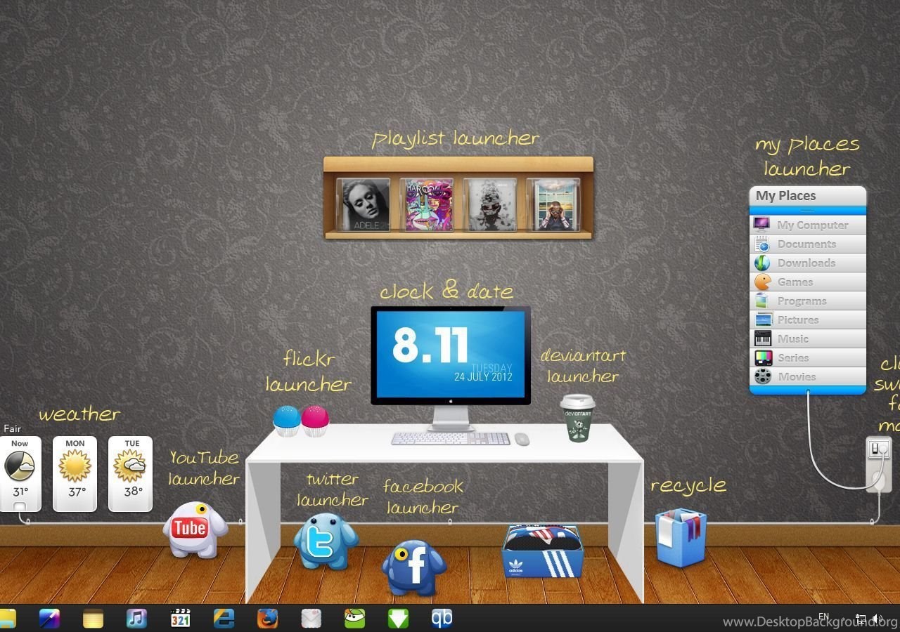Play the Adele album on the shelf
The image size is (900, 632).
363,204
